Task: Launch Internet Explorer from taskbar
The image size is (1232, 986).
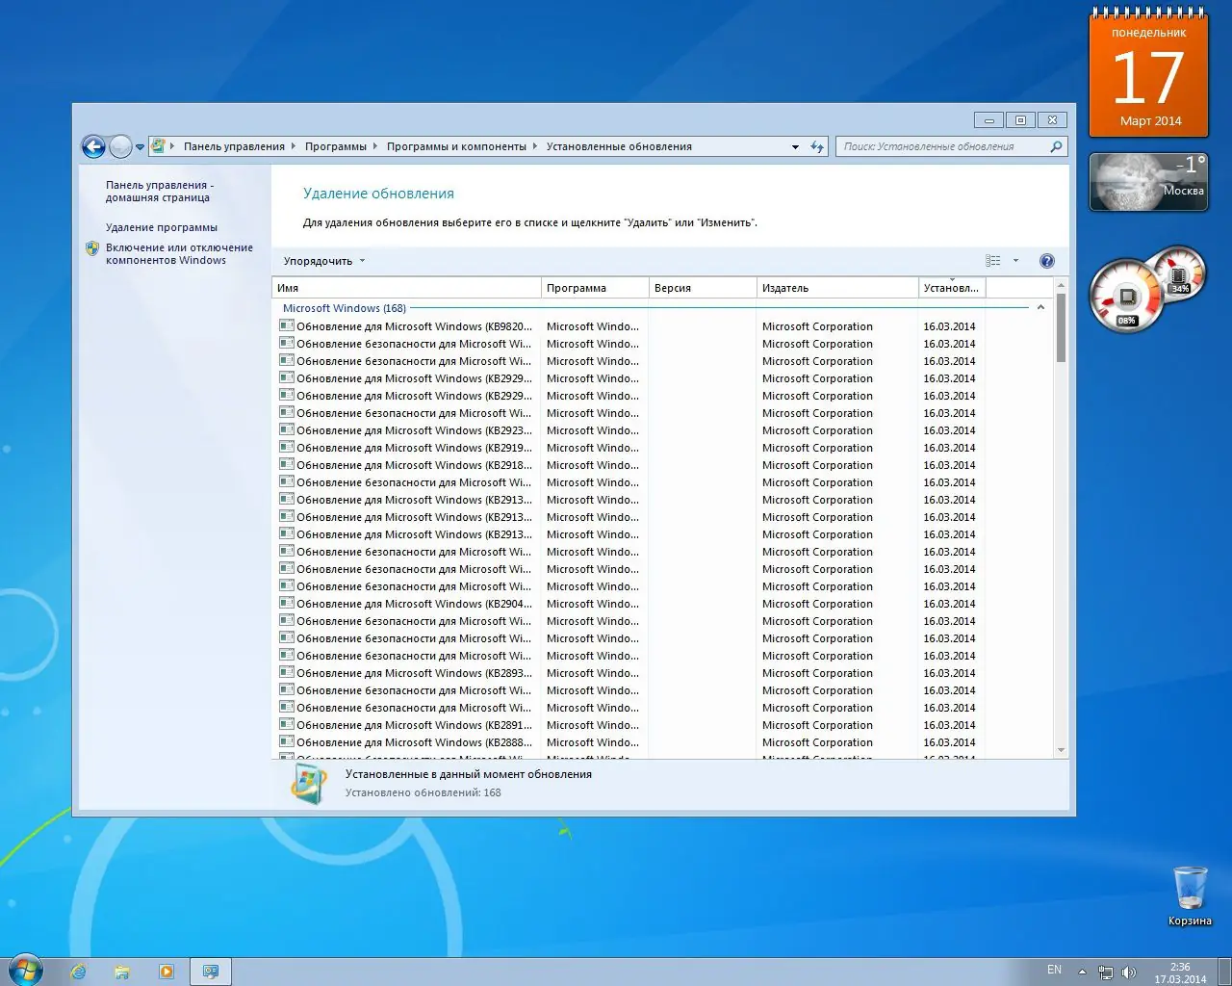Action: pos(78,972)
